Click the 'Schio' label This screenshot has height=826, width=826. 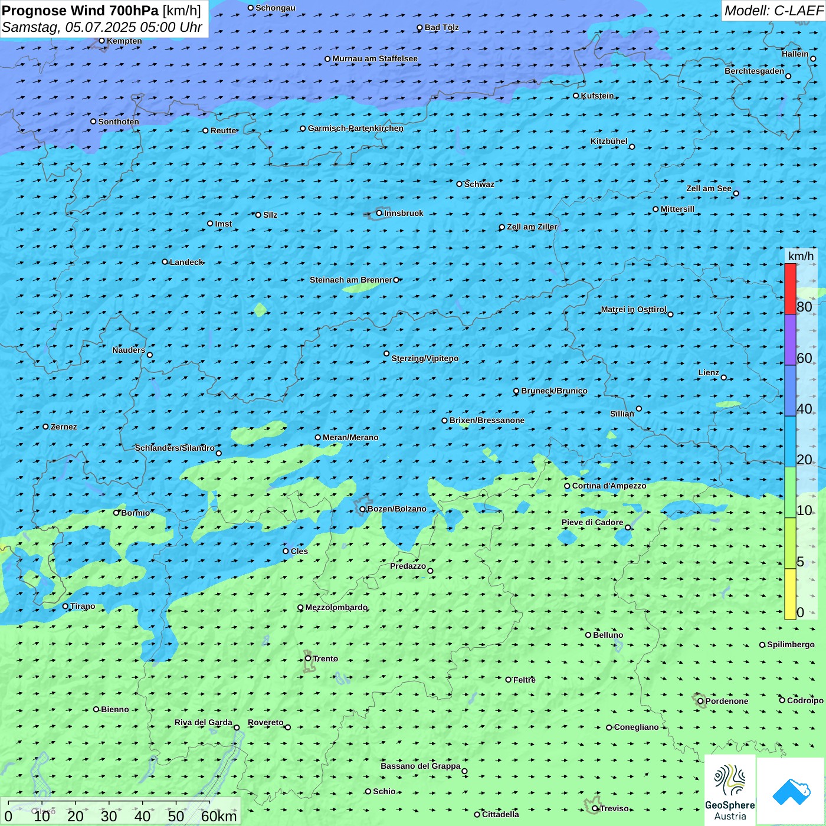[384, 791]
